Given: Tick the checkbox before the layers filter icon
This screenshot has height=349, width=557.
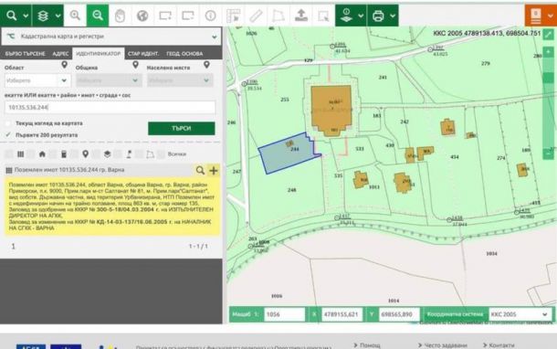Looking at the screenshot, I should point(96,153).
